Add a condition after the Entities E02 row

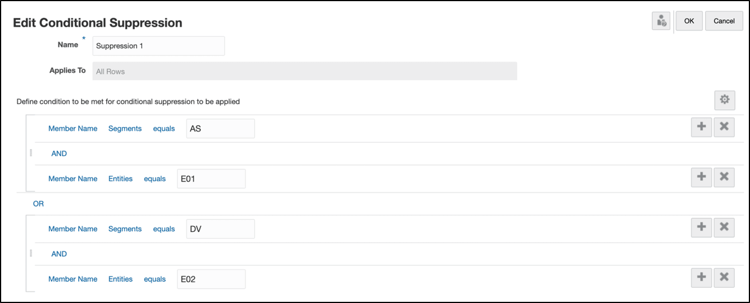coord(701,278)
